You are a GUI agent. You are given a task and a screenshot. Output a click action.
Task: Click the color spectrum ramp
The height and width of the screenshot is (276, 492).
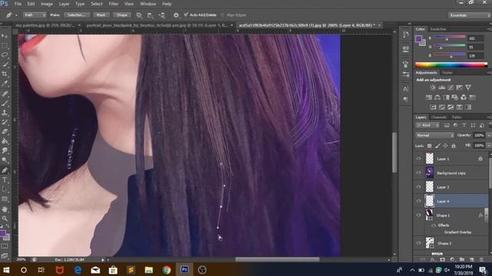(x=451, y=64)
